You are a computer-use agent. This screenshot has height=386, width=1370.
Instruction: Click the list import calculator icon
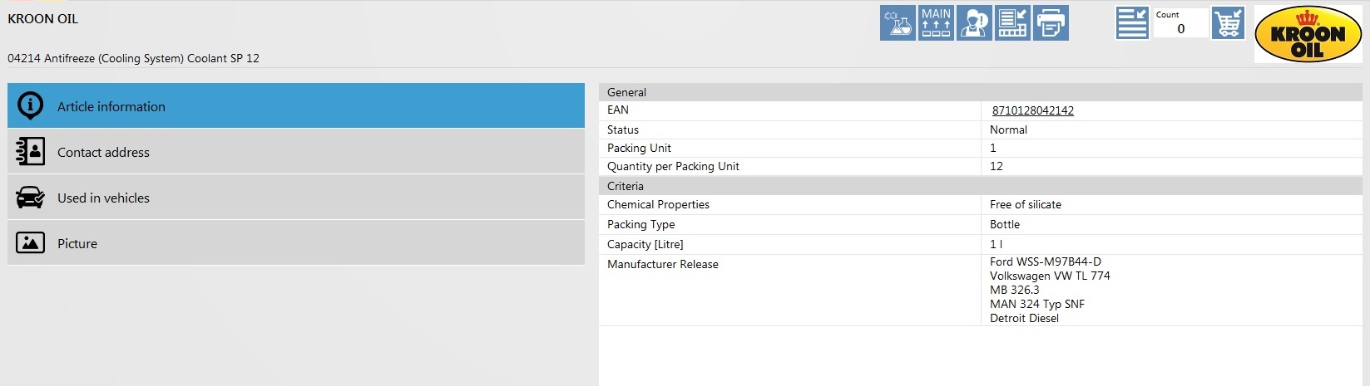[x=1012, y=23]
